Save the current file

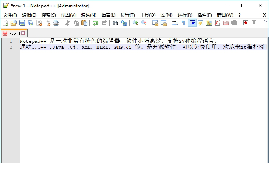[22, 23]
